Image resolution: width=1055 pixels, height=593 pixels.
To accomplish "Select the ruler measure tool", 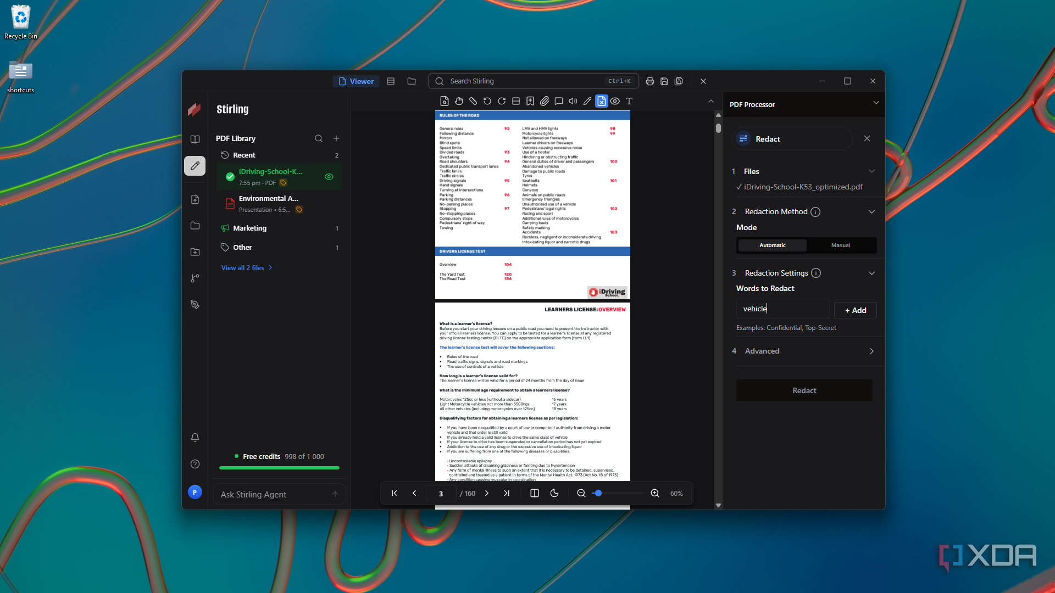I will pos(473,101).
